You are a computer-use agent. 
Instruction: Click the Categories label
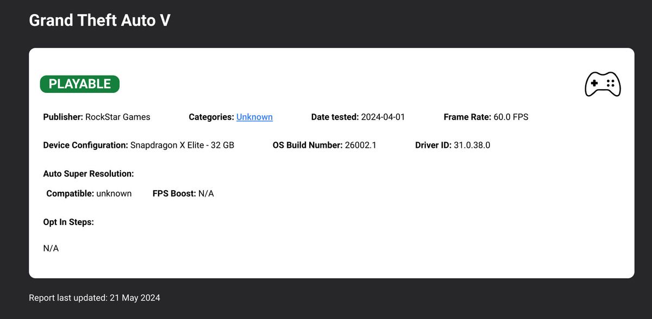pos(211,117)
